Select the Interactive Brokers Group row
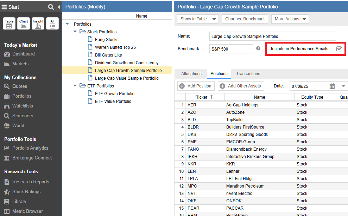This screenshot has width=348, height=216. [x=261, y=157]
